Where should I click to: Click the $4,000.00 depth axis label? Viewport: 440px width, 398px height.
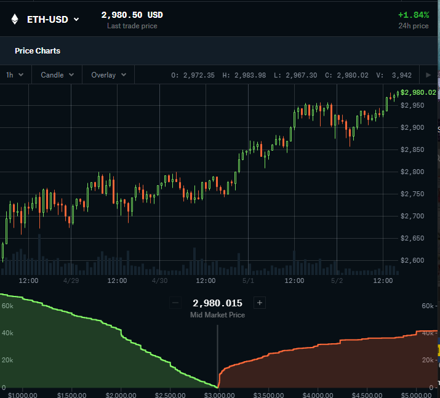[x=318, y=395]
